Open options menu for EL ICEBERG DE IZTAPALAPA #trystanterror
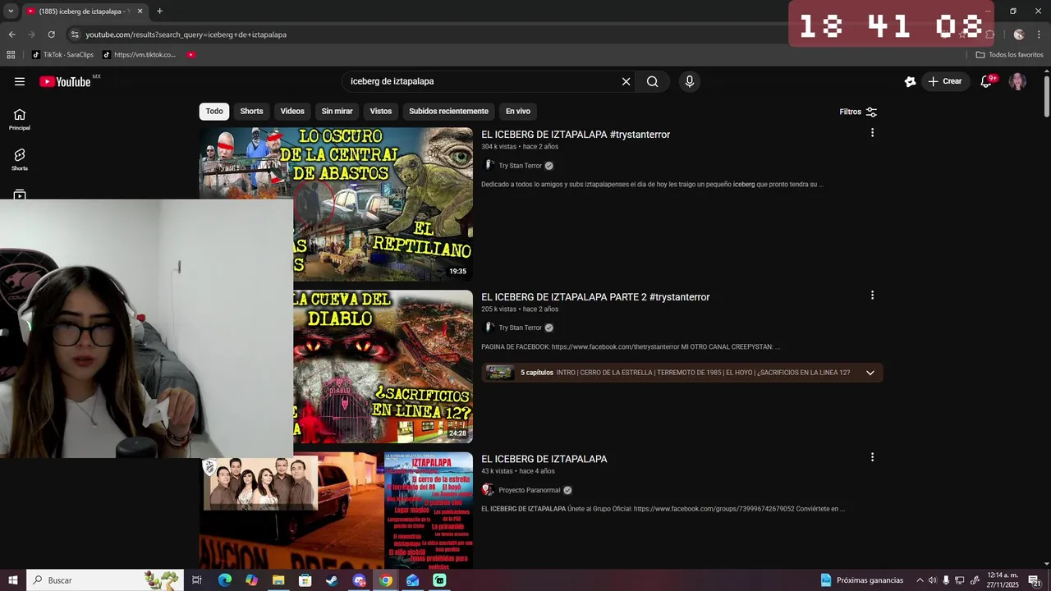Viewport: 1051px width, 591px height. tap(872, 133)
